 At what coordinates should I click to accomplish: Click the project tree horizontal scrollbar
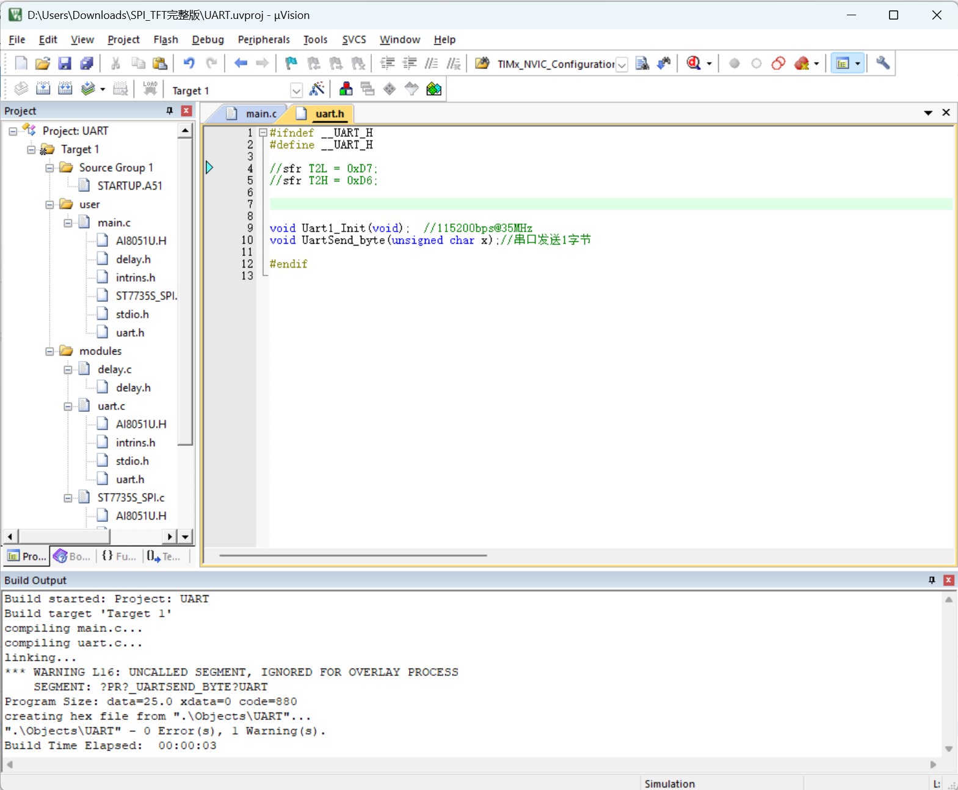click(x=64, y=536)
